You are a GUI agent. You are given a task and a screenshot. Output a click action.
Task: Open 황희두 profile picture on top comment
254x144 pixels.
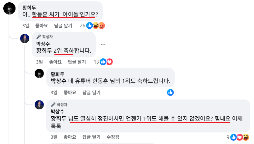pos(9,9)
